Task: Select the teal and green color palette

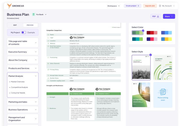Action: pos(138,39)
